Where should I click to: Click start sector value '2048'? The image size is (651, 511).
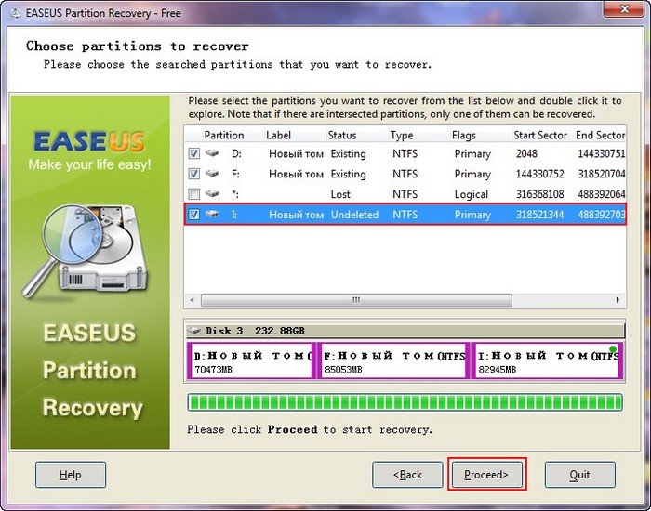point(526,154)
